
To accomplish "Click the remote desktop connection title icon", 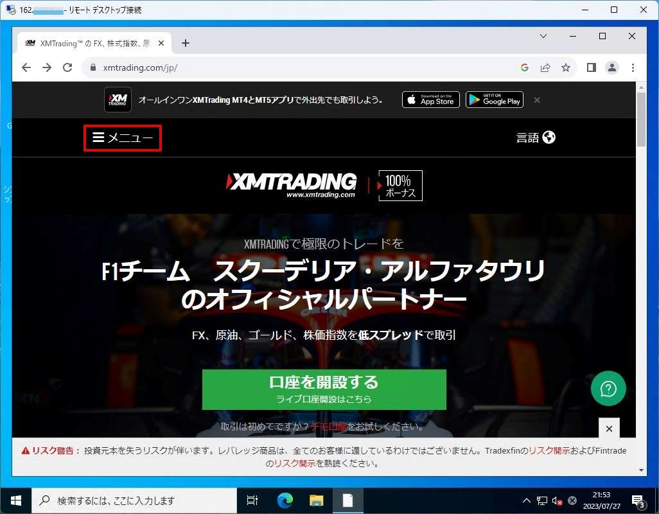I will click(x=11, y=10).
